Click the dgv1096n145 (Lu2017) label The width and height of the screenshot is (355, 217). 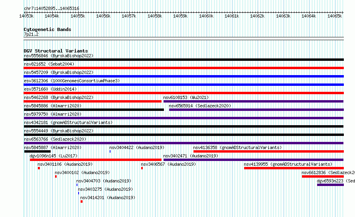(x=53, y=156)
